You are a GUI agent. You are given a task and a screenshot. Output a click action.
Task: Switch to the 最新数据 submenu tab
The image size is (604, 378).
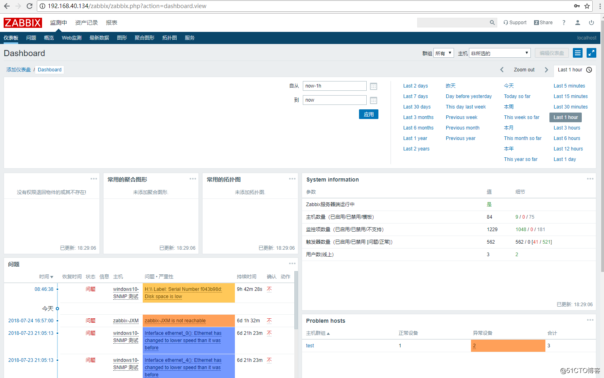[x=99, y=38]
